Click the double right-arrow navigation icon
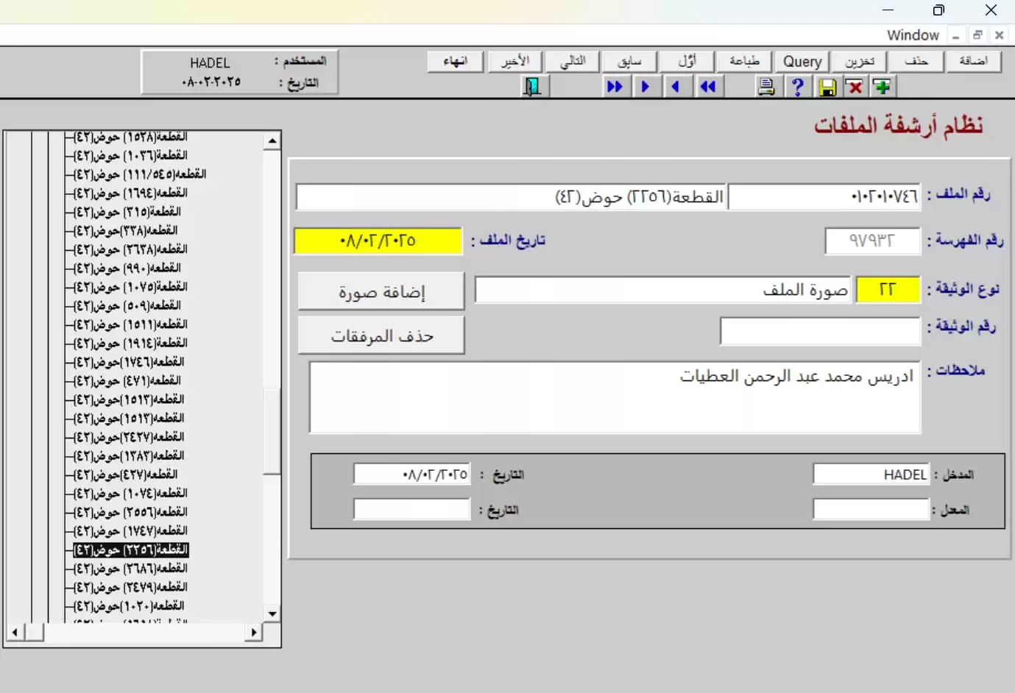Screen dimensions: 1015x693 coord(615,87)
